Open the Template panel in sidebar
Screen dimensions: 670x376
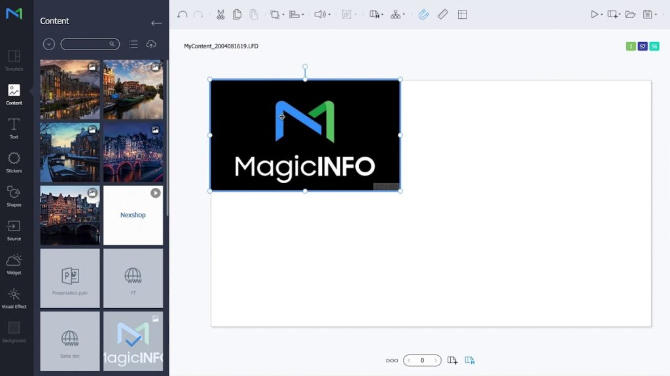click(x=14, y=60)
